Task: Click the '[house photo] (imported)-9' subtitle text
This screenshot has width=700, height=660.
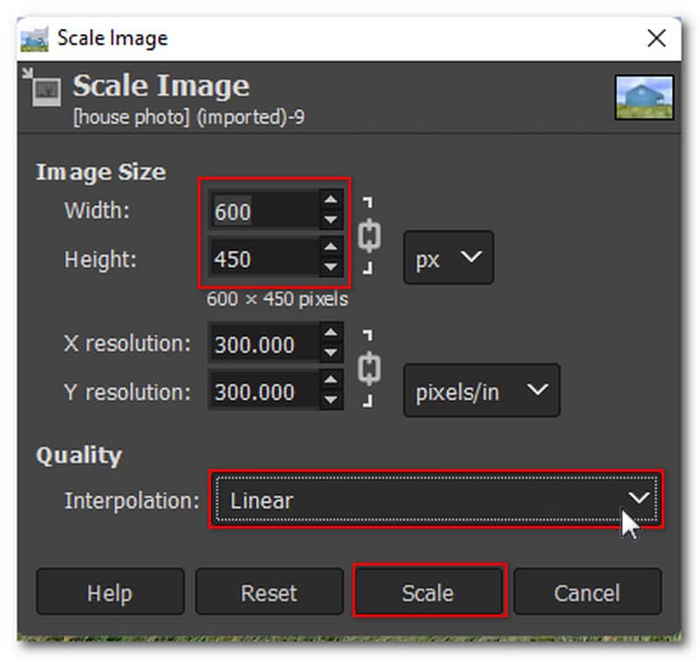Action: point(189,117)
